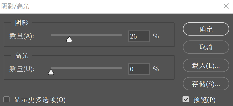Viewport: 233px width, 106px height.
Task: Click the 阴影 数量 slider handle
Action: 69,39
